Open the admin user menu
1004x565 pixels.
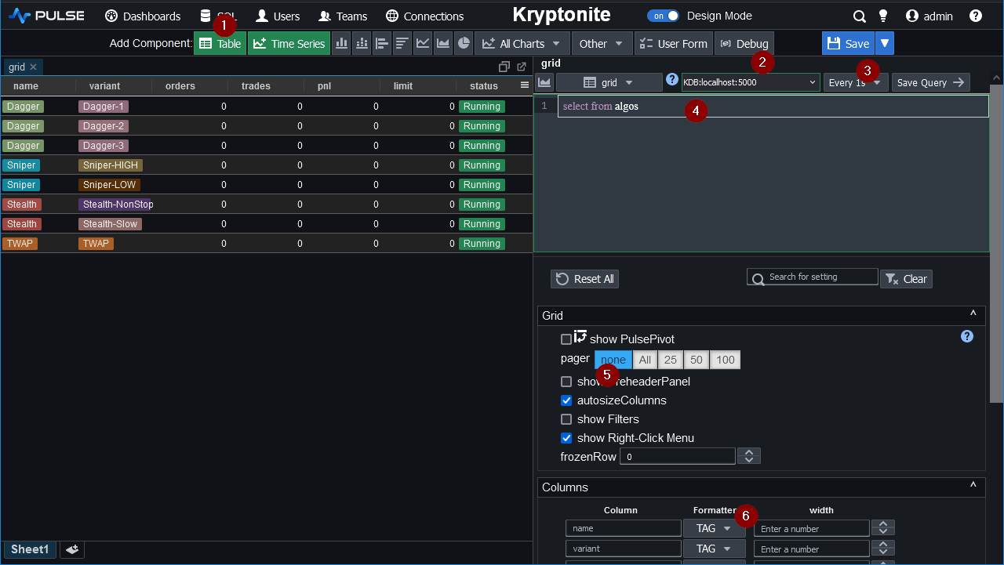(929, 16)
